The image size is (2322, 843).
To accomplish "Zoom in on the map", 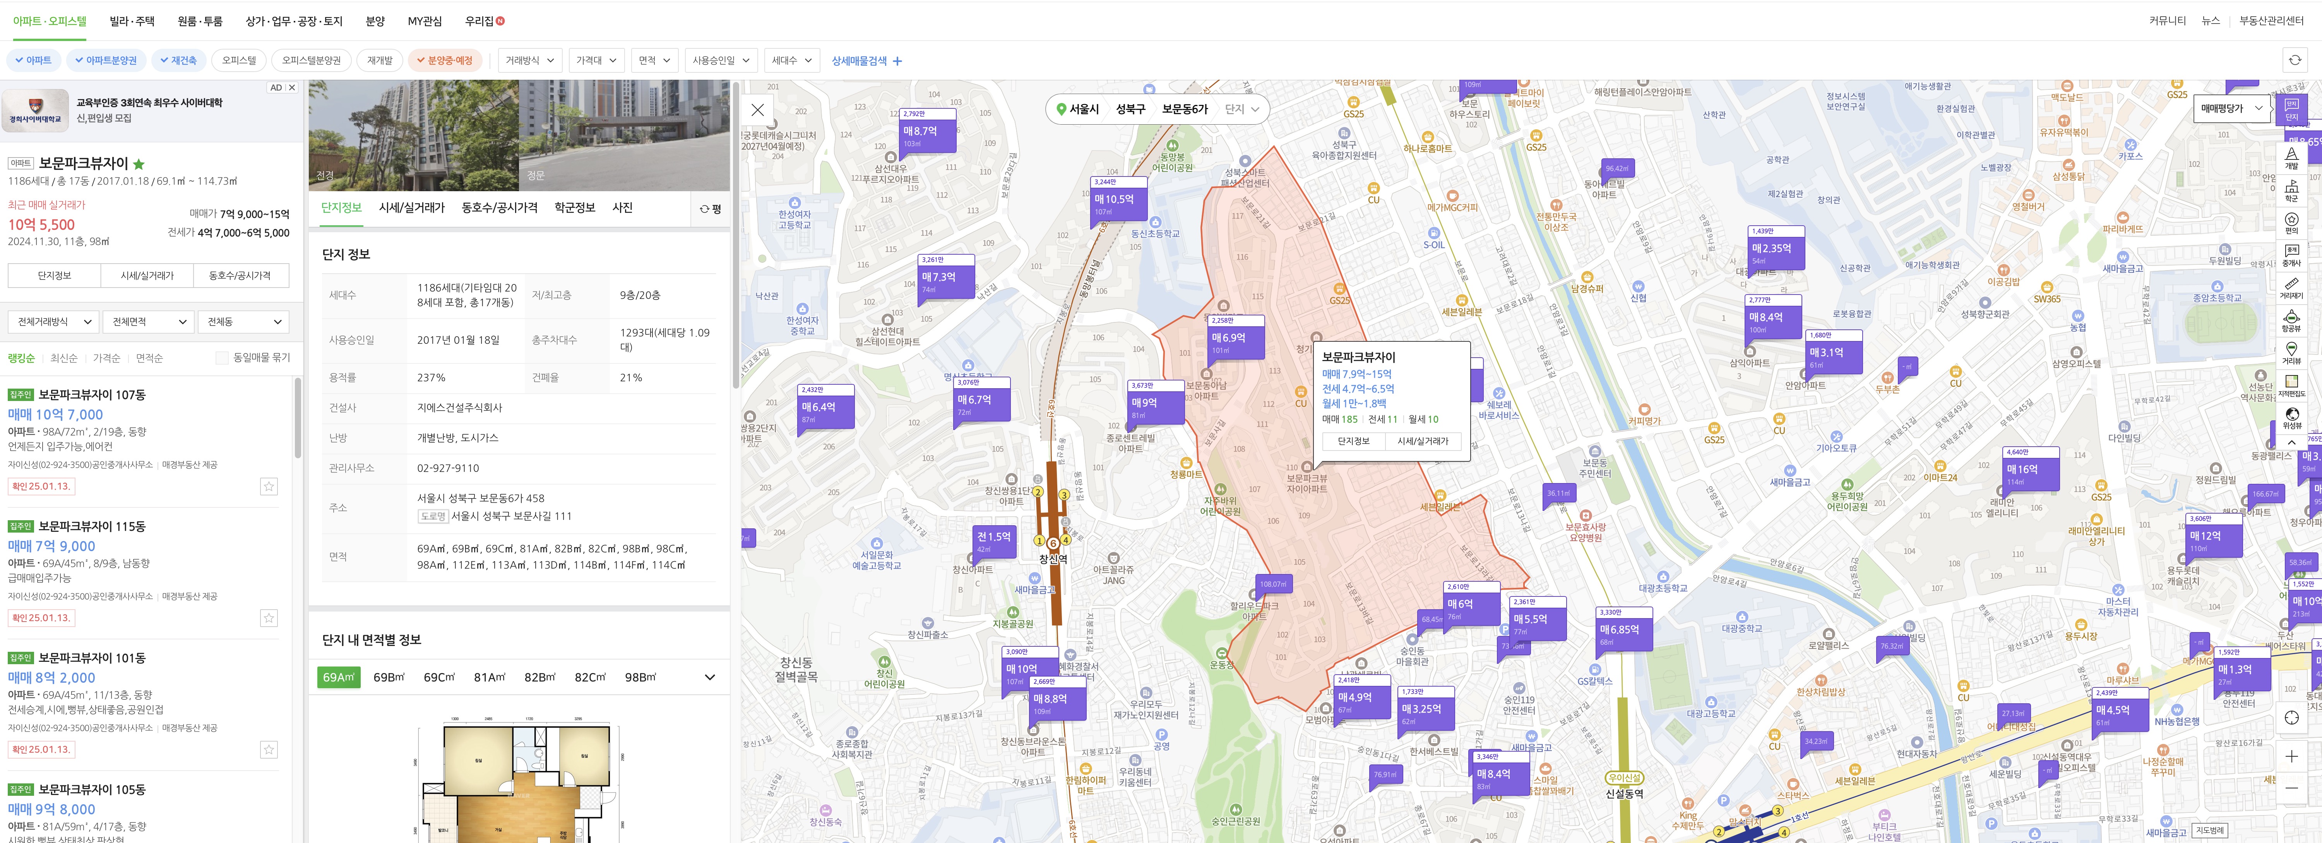I will pos(2291,756).
